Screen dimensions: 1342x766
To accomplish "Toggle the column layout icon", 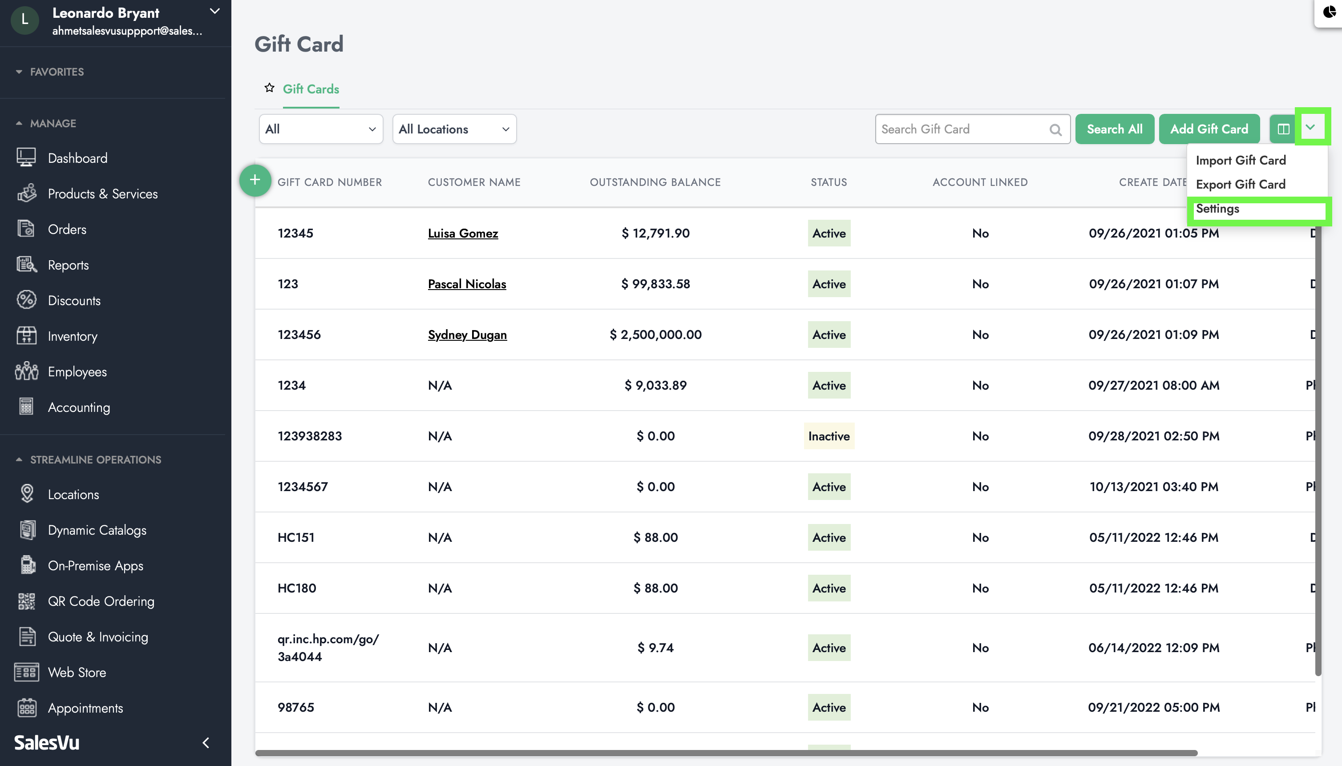I will (1283, 129).
